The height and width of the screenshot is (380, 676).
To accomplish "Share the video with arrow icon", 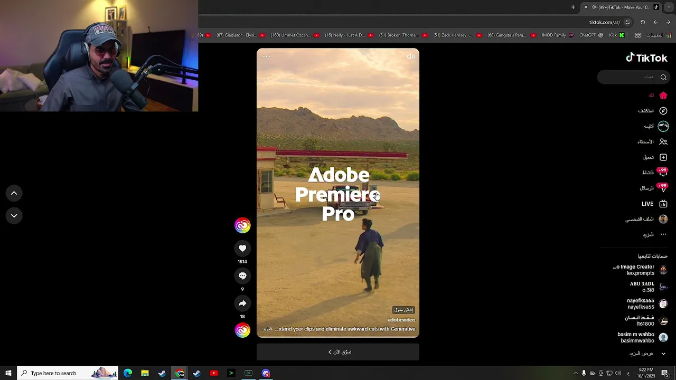I will pos(242,303).
